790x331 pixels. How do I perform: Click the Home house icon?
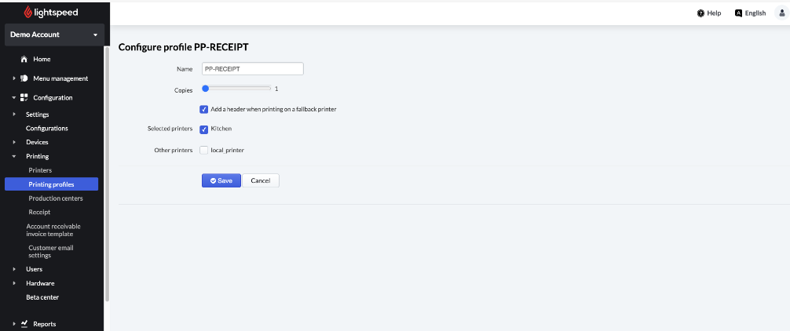point(24,60)
